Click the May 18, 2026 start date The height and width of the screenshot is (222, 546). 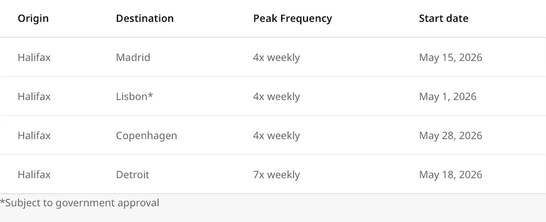(450, 175)
